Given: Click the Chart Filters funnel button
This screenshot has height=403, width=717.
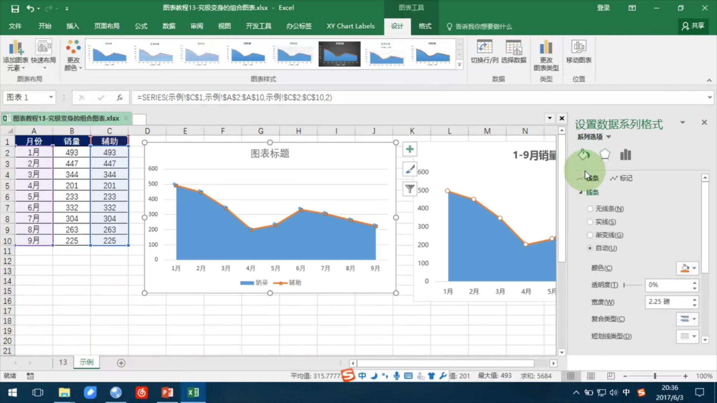Looking at the screenshot, I should [x=410, y=189].
